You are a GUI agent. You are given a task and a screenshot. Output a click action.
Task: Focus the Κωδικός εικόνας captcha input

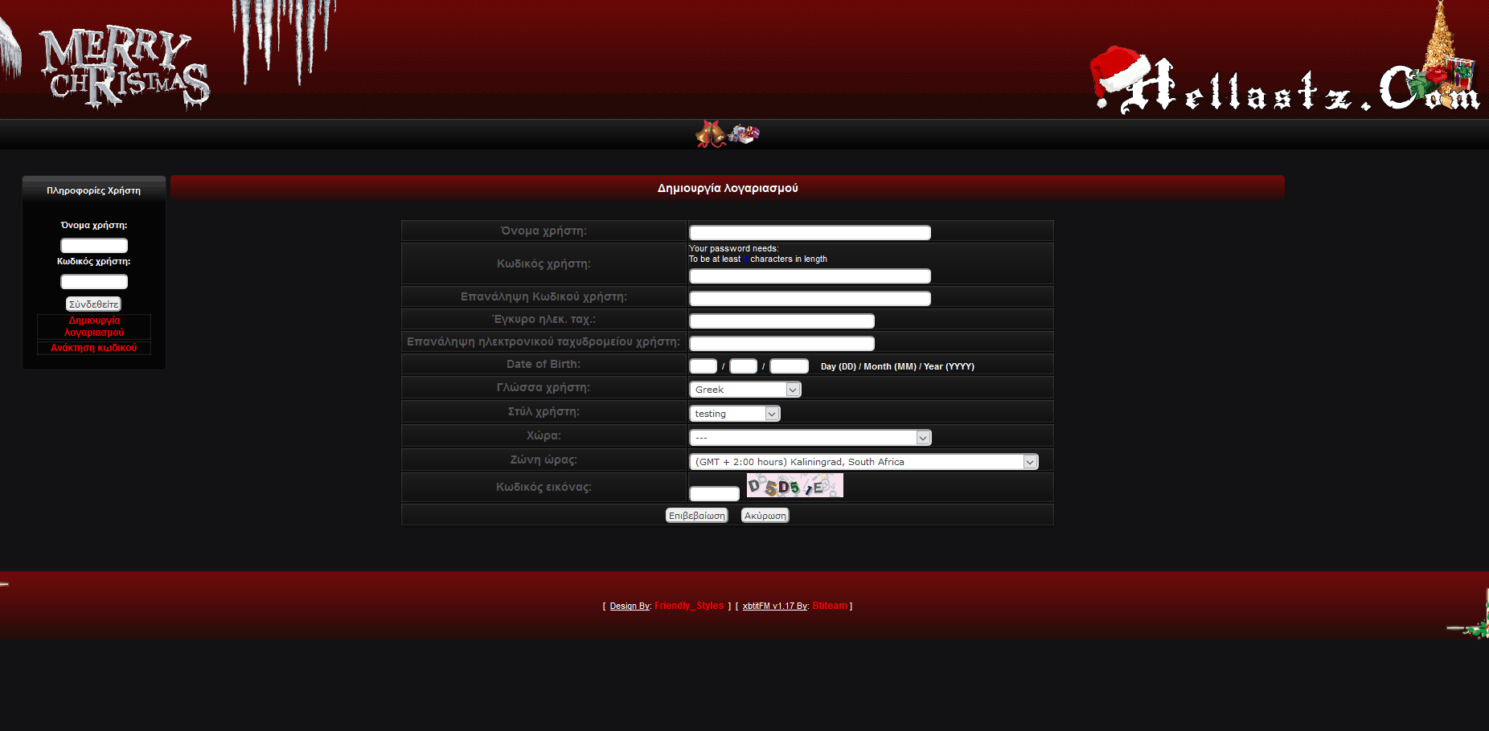coord(715,494)
